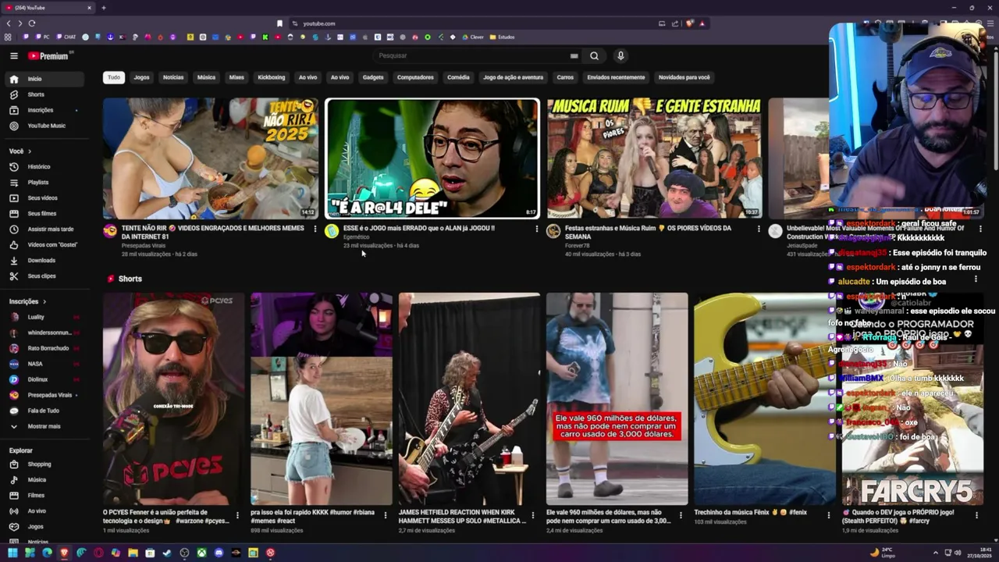Start voice search with microphone icon
Screen dimensions: 999x562
tap(620, 55)
